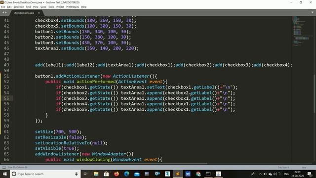Click WindowAdapter on line 65
This screenshot has height=178, width=316.
click(x=109, y=154)
